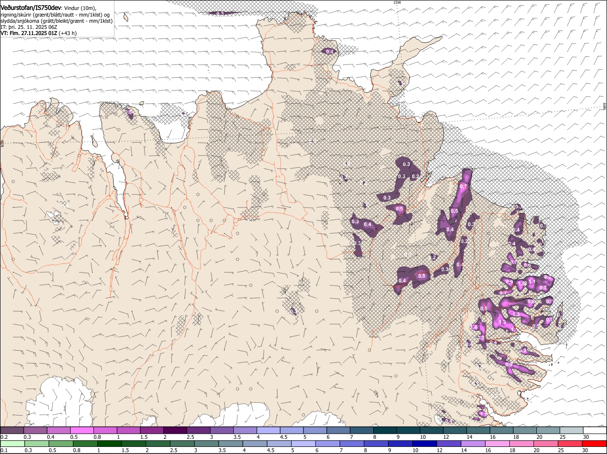Select the violet 1 mm rain swatch
607x454 pixels.
click(128, 430)
